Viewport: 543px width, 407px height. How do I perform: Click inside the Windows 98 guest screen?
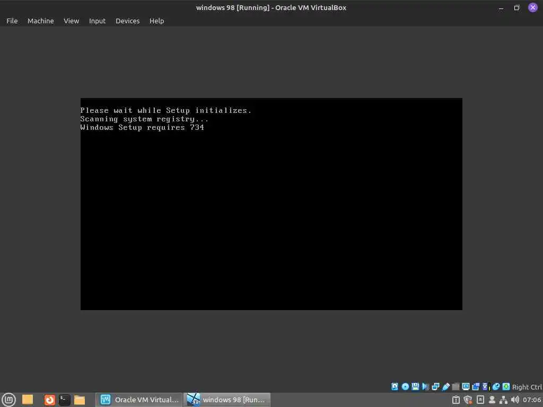coord(271,204)
